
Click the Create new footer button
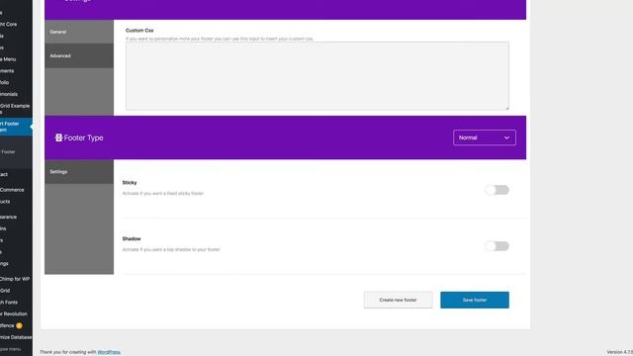coord(398,300)
